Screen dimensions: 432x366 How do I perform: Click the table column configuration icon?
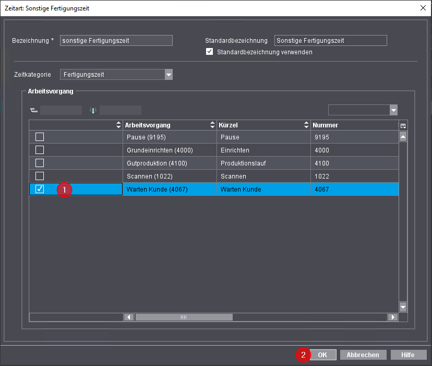coord(403,126)
